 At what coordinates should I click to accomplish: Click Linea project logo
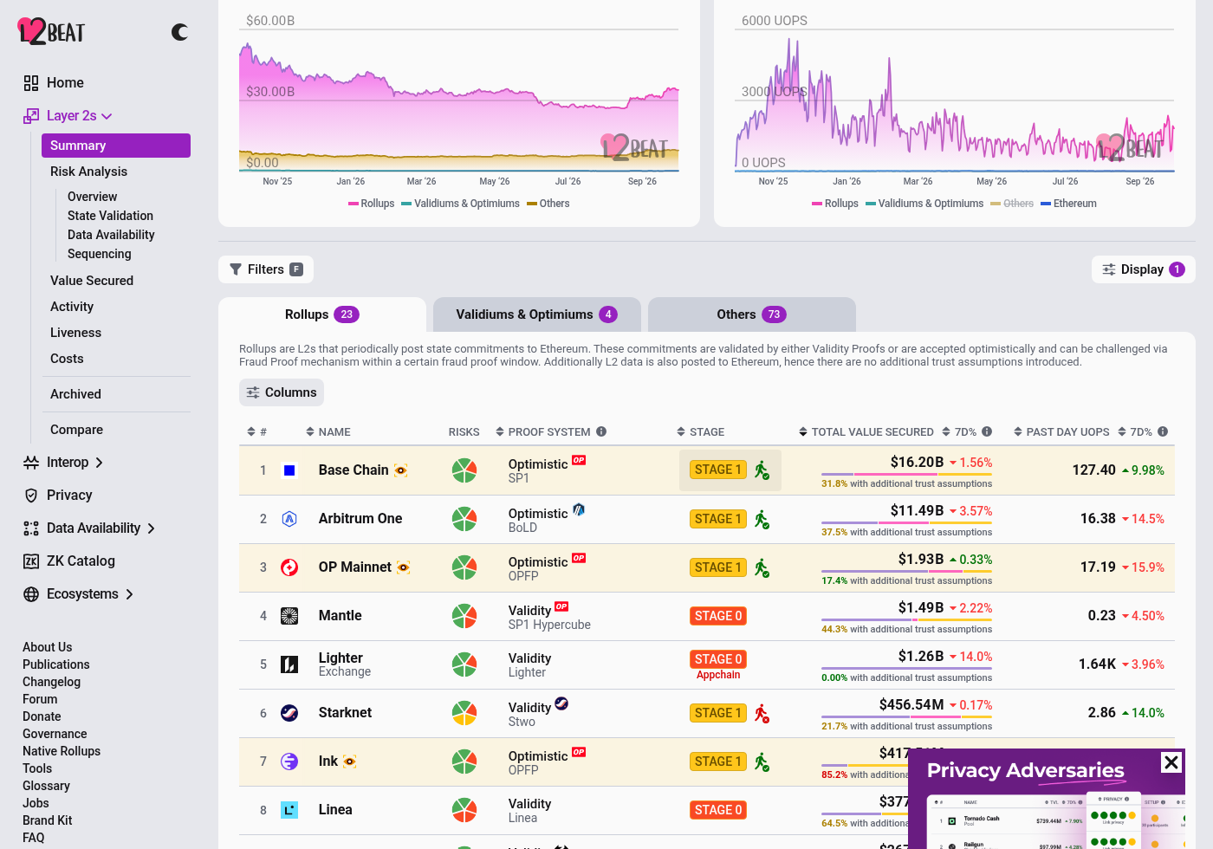click(289, 810)
